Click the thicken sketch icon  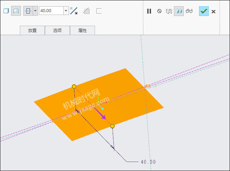click(99, 11)
